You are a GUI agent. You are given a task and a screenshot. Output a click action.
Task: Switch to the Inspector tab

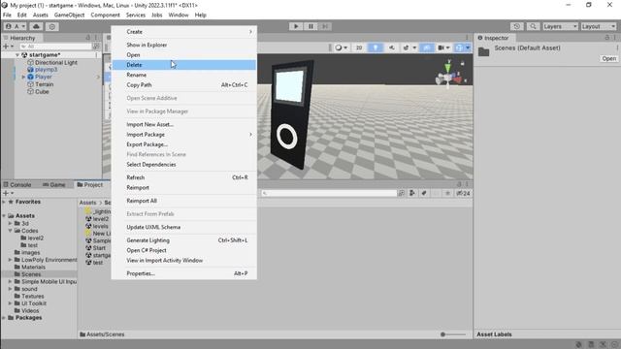[x=493, y=38]
